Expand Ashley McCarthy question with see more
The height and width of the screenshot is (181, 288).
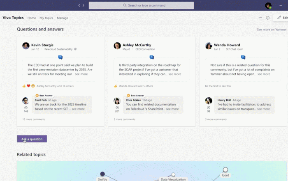coord(175,74)
